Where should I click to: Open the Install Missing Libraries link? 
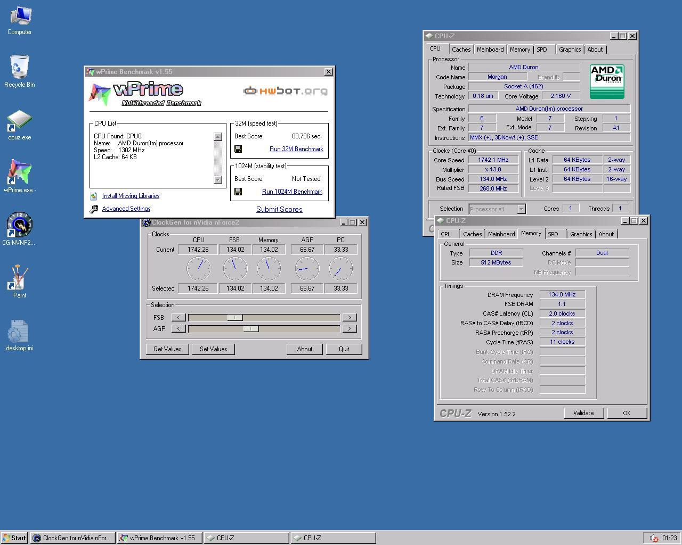(x=131, y=196)
